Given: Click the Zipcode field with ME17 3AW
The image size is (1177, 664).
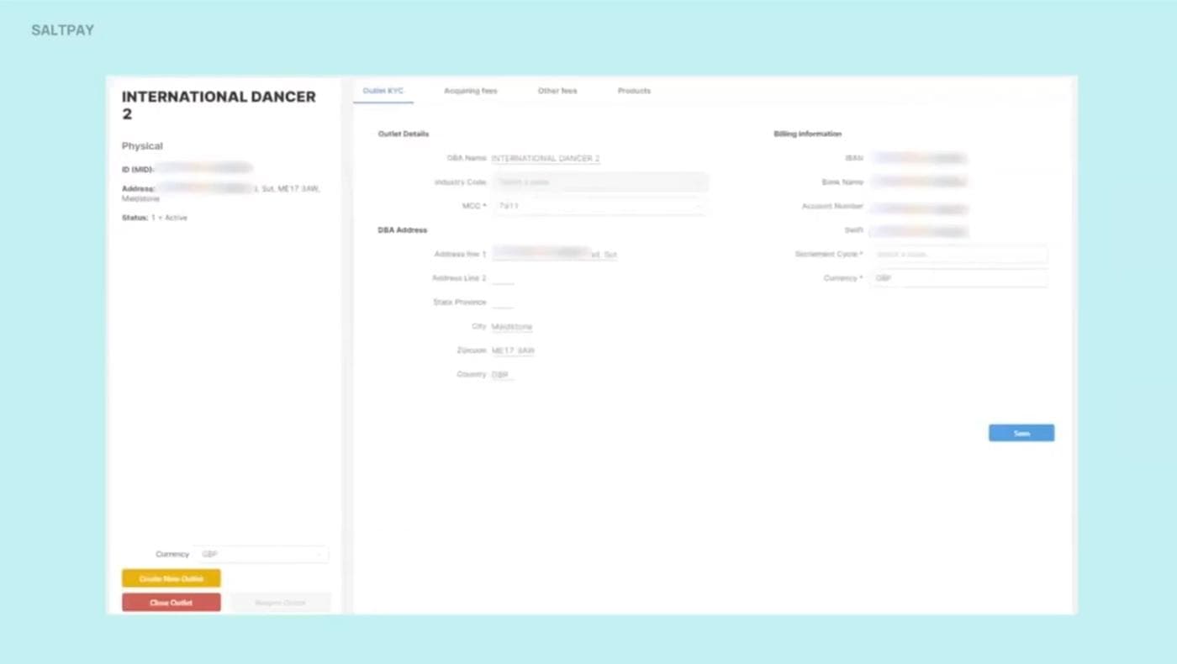Looking at the screenshot, I should pyautogui.click(x=513, y=350).
